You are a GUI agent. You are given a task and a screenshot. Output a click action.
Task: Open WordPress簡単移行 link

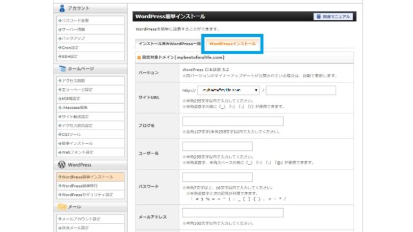pyautogui.click(x=90, y=186)
